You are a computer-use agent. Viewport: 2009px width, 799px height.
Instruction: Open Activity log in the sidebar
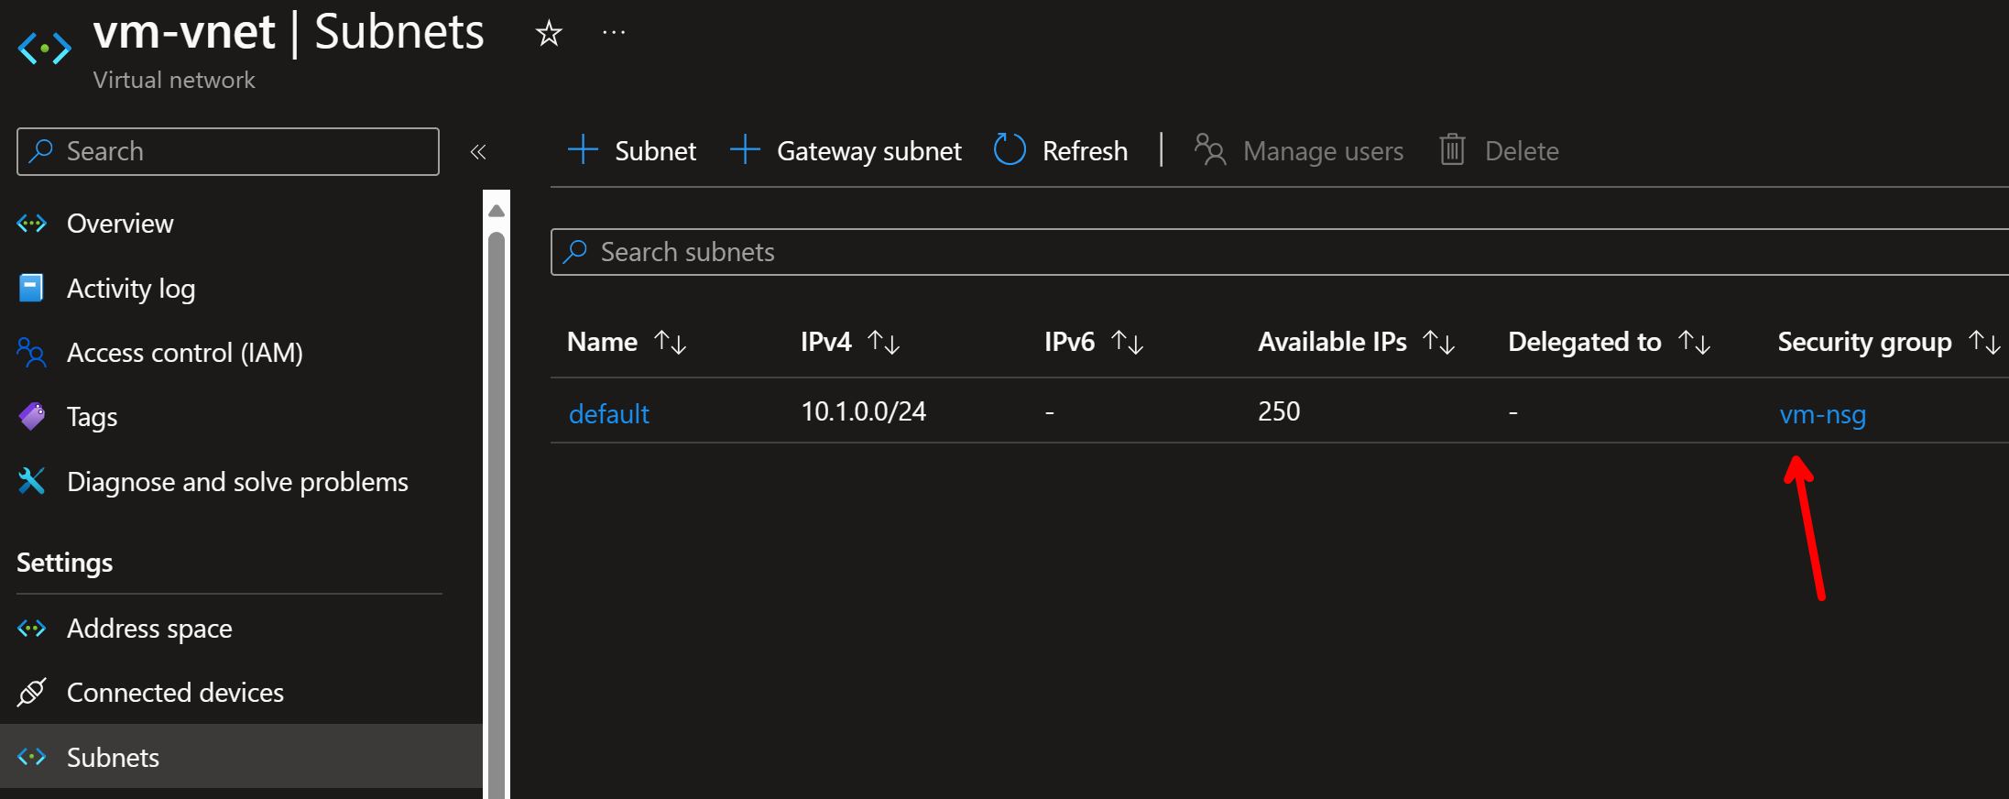pyautogui.click(x=131, y=289)
